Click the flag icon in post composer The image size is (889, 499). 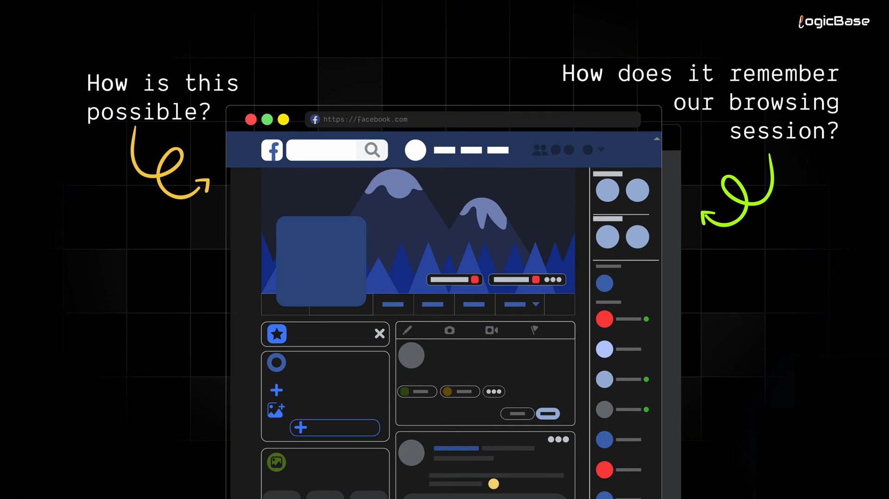pos(534,330)
